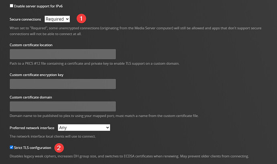Screen dimensions: 277x164
Task: Click the red number 2 badge
Action: 59,148
